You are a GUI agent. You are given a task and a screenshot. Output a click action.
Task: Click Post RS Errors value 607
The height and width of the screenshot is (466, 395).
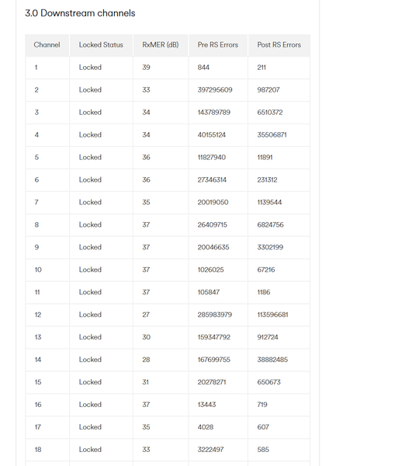(263, 426)
